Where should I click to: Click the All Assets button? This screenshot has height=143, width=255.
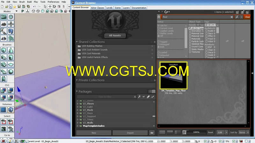[x=115, y=36]
